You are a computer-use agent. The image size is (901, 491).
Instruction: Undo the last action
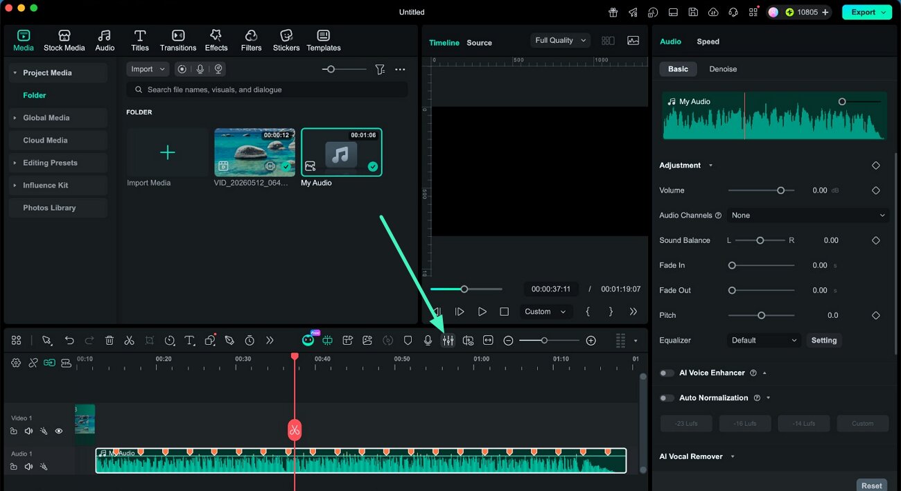pyautogui.click(x=69, y=341)
